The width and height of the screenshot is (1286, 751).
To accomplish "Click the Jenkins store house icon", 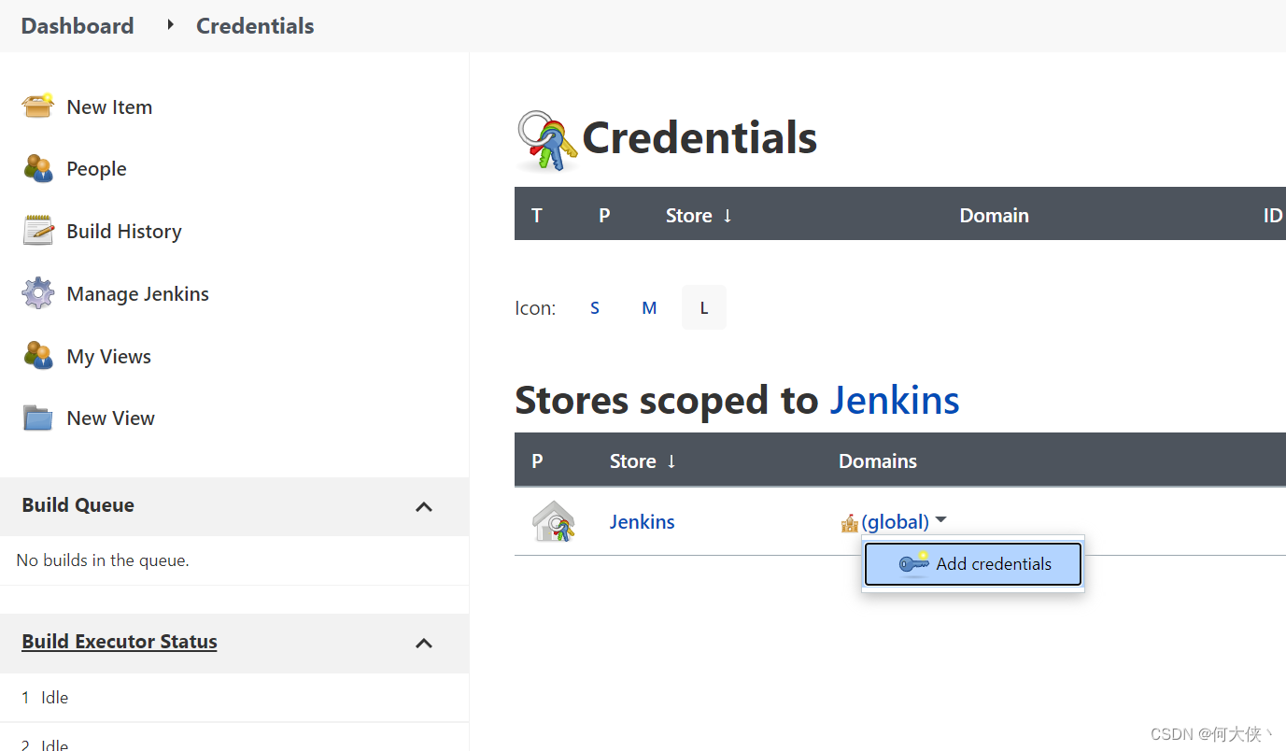I will (553, 522).
